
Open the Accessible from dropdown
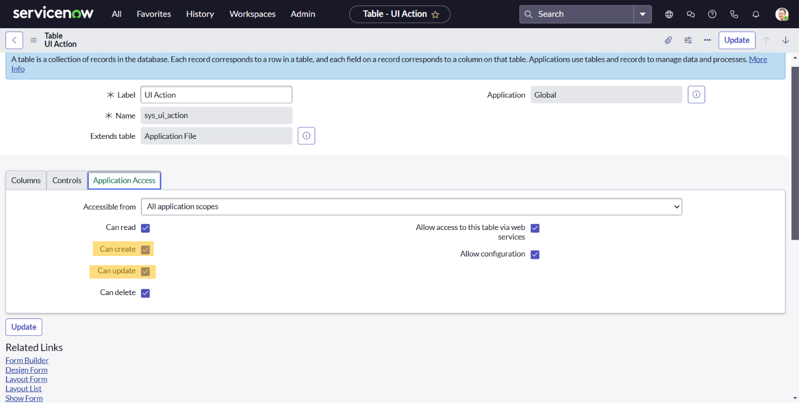411,207
